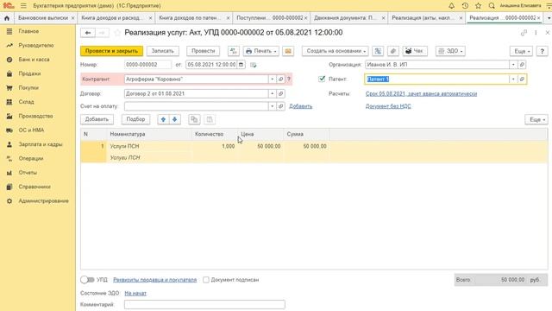Move row down arrow

tap(174, 119)
